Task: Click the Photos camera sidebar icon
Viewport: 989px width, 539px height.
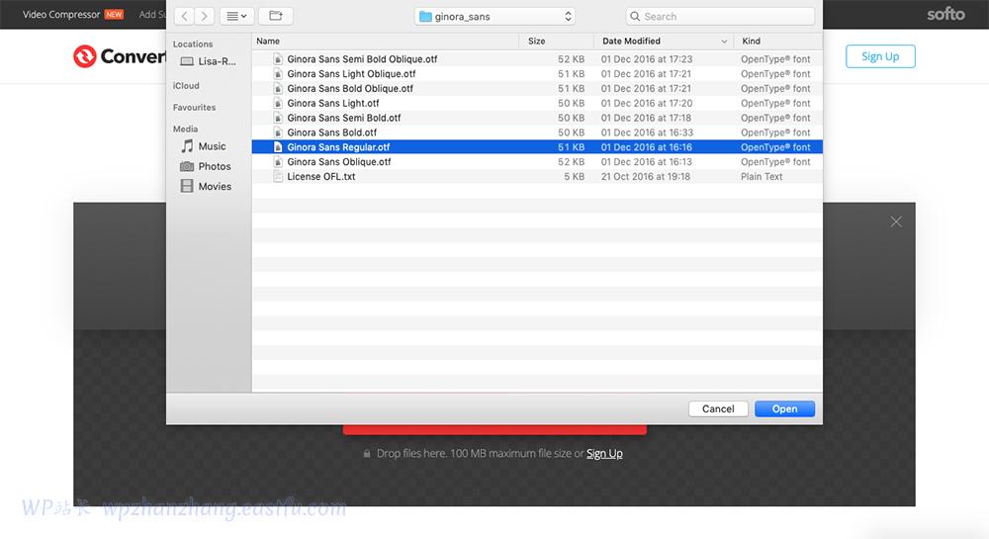Action: 187,166
